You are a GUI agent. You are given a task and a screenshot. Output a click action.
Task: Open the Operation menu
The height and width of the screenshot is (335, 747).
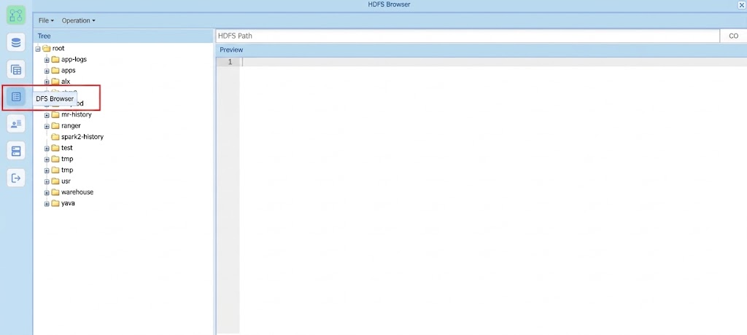(x=79, y=20)
